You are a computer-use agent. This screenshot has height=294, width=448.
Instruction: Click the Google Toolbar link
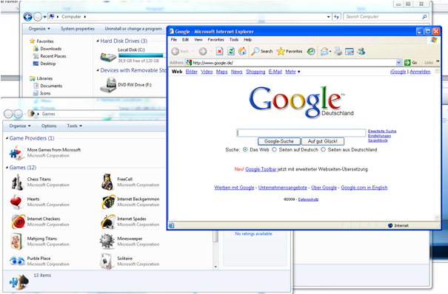[x=261, y=169]
